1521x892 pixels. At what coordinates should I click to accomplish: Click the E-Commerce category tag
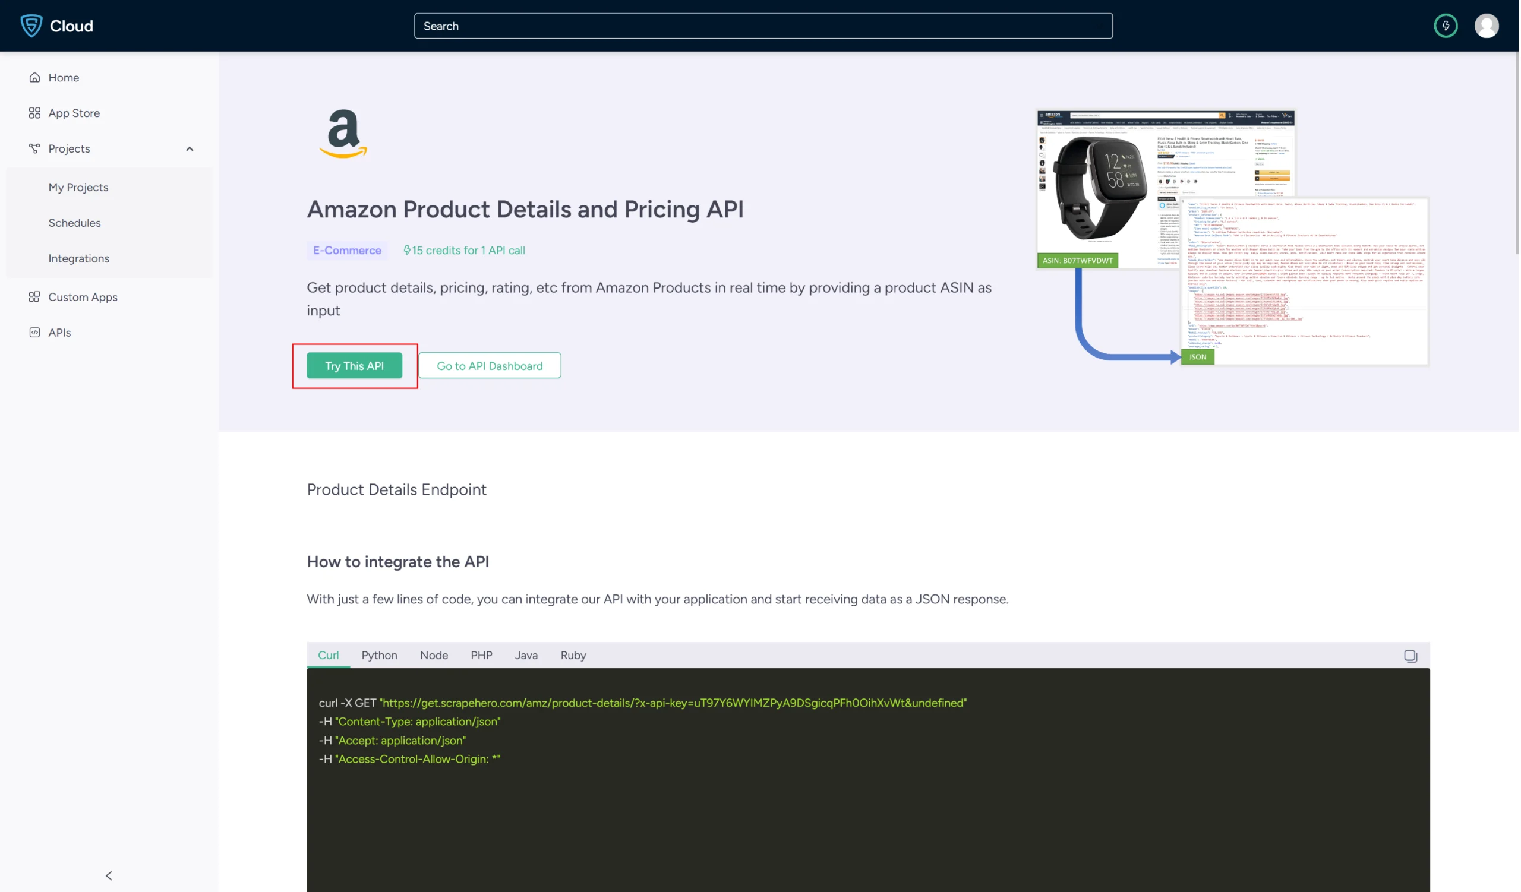(x=347, y=250)
